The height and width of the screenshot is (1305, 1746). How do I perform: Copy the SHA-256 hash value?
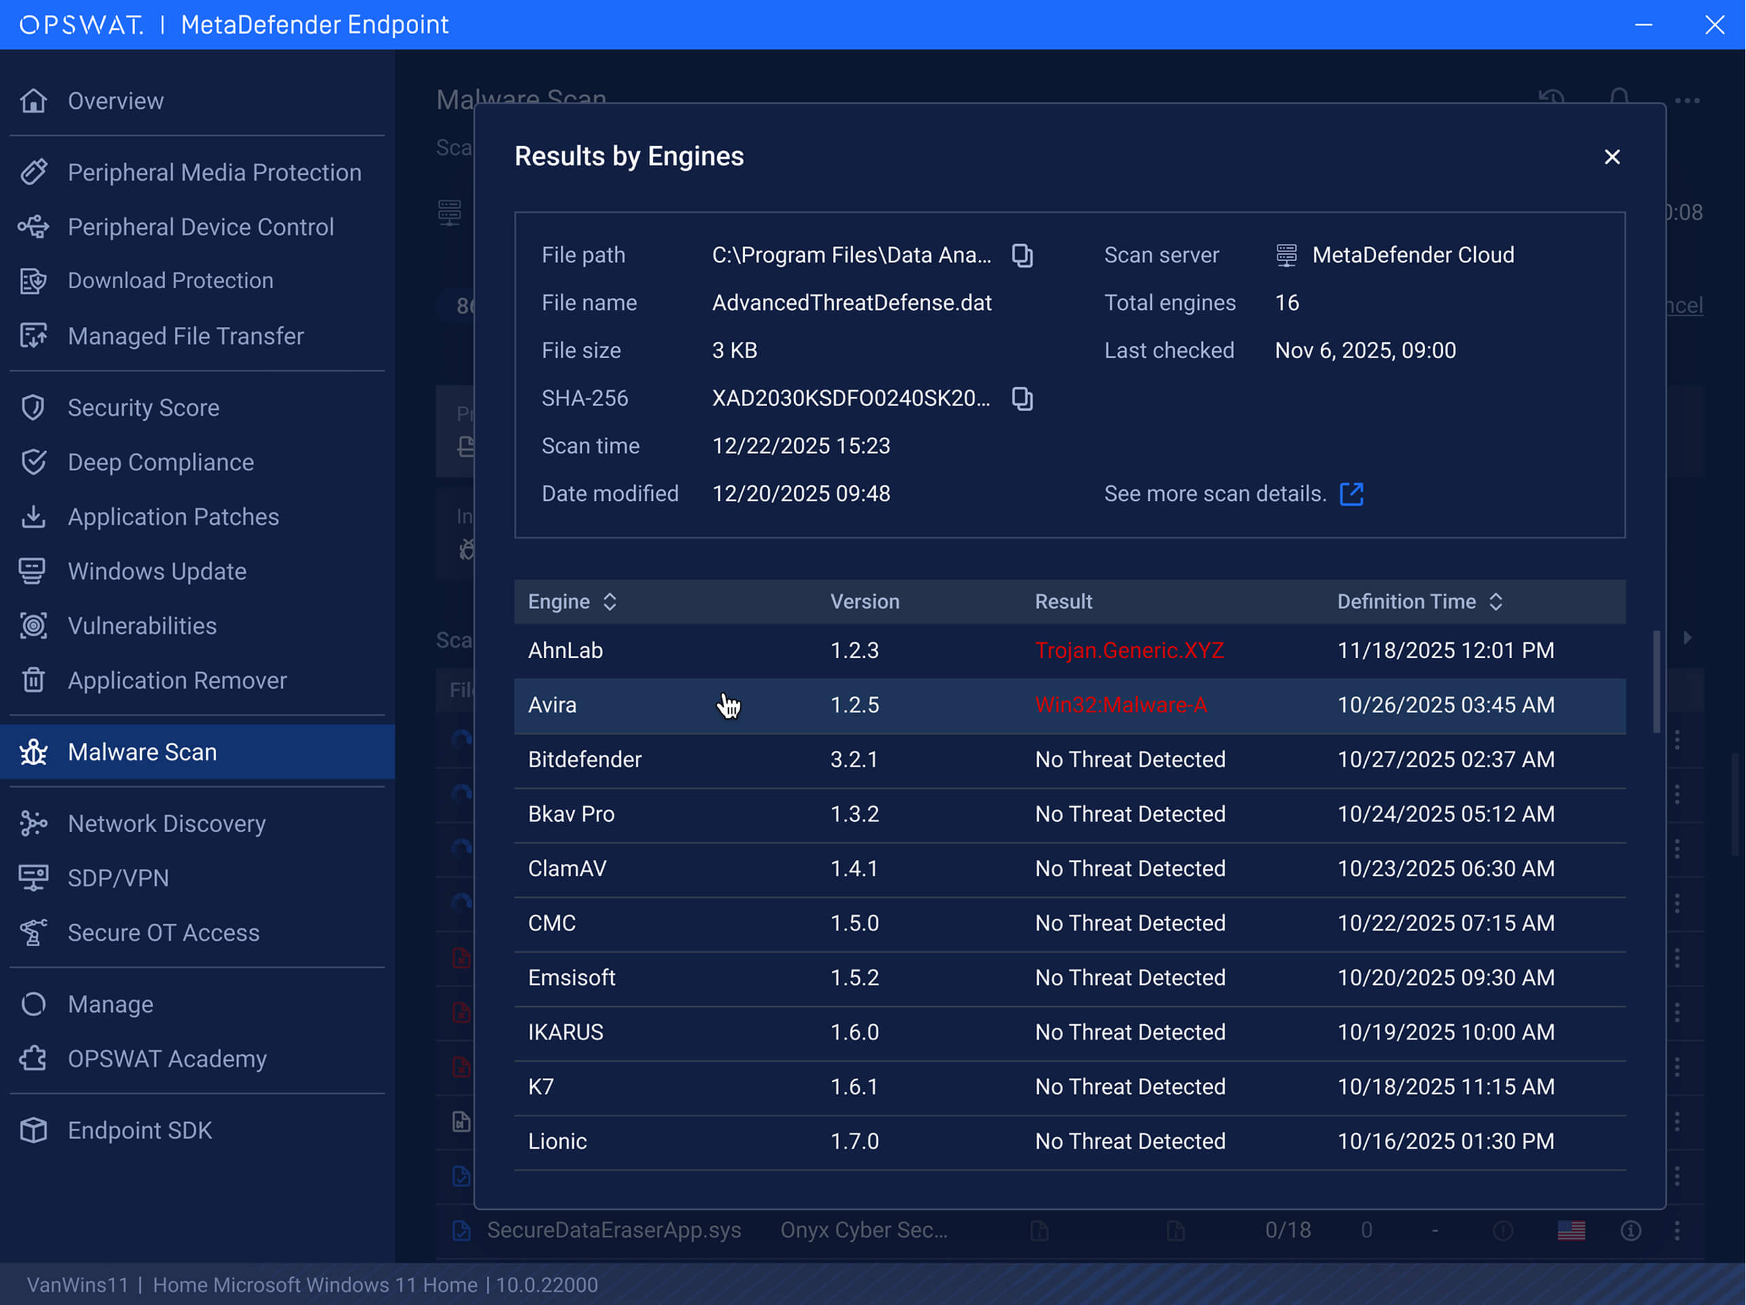1021,398
